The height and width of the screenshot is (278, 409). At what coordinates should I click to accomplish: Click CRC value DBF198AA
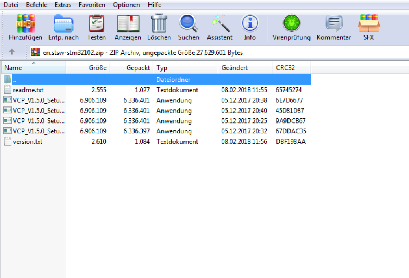point(291,142)
